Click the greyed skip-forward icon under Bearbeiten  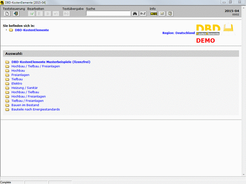click(48, 14)
